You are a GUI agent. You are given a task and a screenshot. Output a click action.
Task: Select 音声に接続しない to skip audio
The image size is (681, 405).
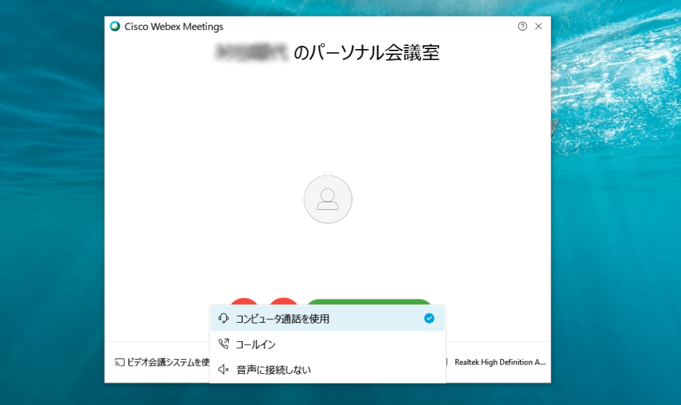click(327, 370)
